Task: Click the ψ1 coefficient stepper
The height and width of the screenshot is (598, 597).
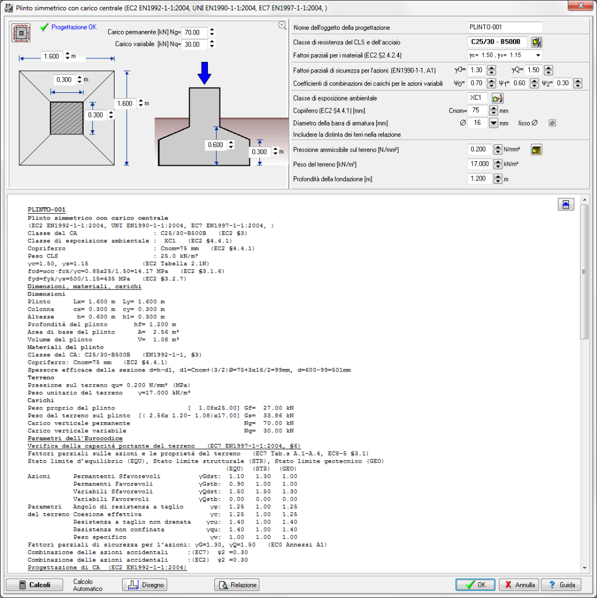Action: [x=534, y=83]
